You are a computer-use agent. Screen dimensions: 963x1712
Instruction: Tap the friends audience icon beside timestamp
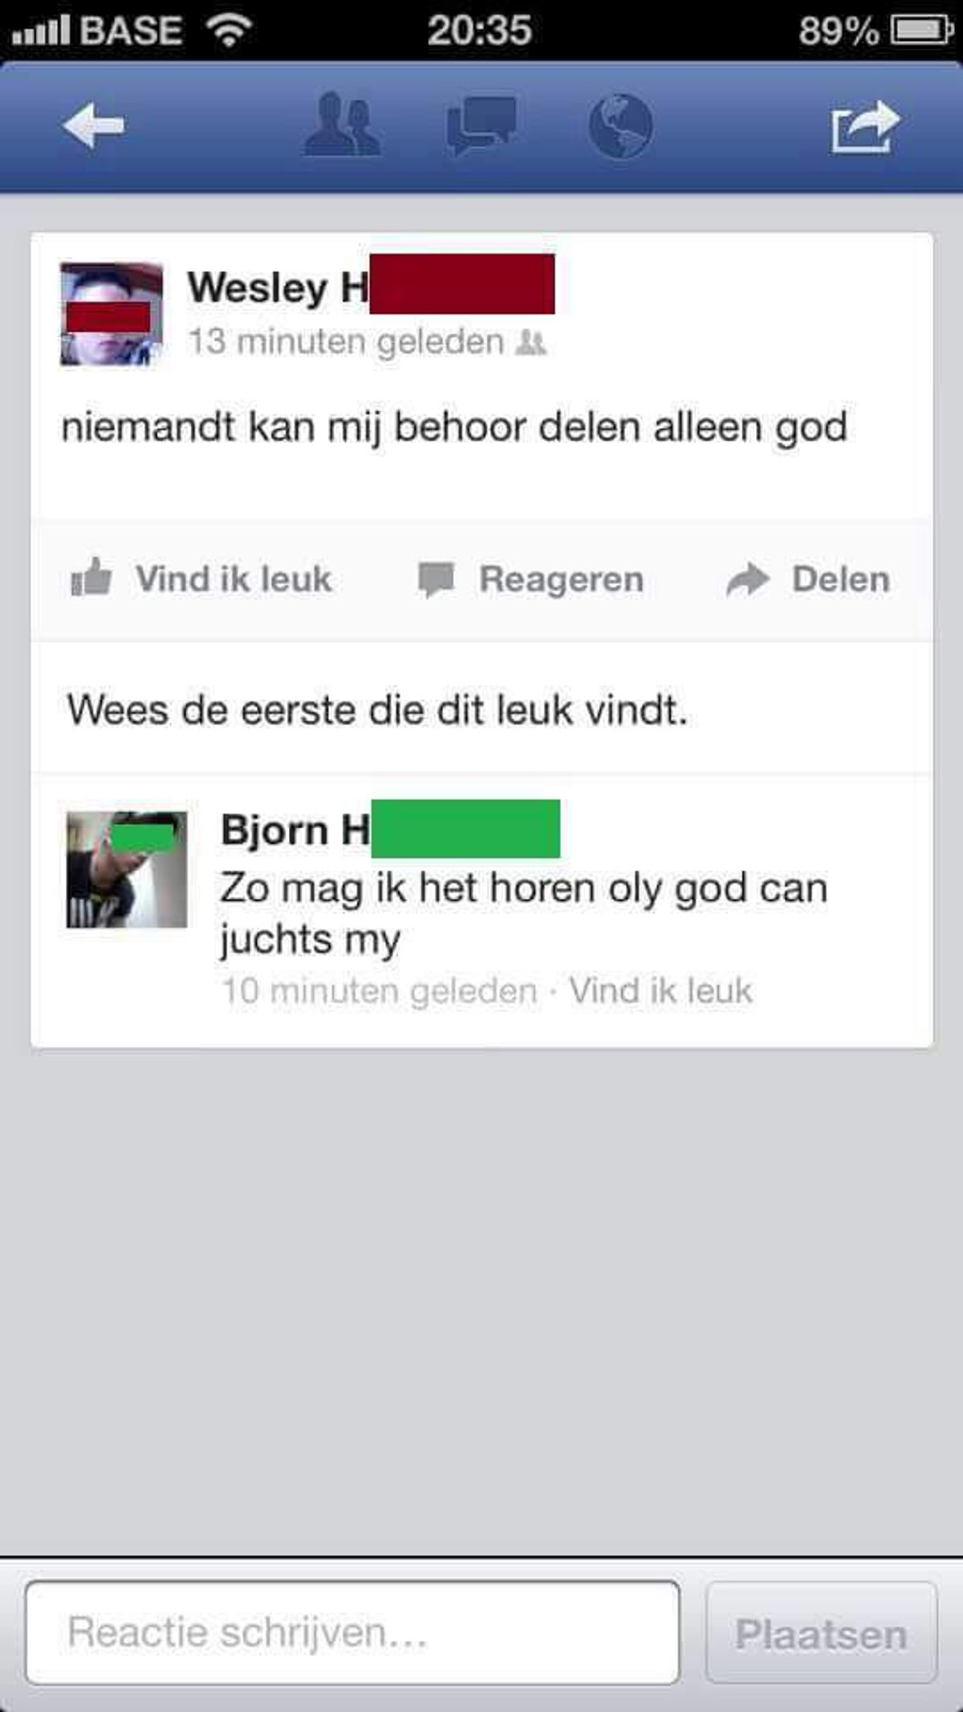(x=531, y=344)
